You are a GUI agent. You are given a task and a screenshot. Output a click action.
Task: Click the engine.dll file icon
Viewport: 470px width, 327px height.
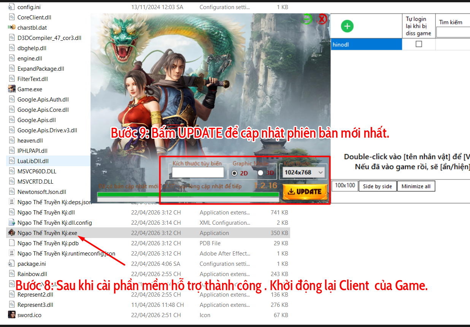(x=12, y=59)
